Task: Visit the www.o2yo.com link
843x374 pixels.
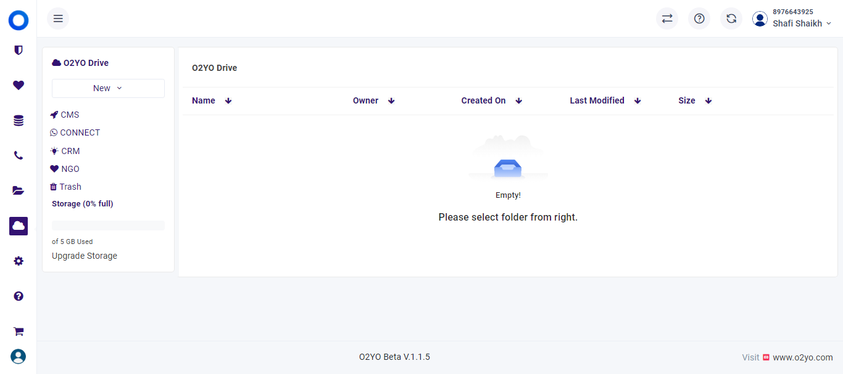Action: coord(803,357)
